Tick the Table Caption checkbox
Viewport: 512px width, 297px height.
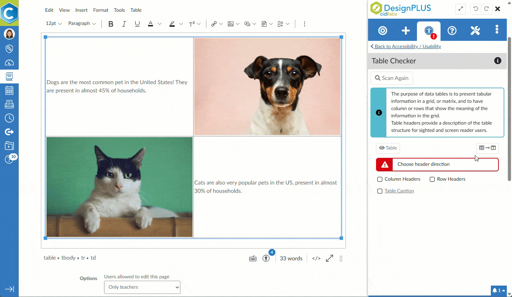380,191
